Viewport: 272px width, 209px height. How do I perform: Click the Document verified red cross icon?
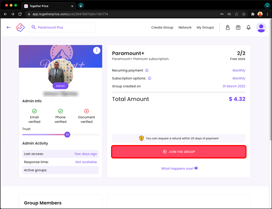tap(86, 111)
